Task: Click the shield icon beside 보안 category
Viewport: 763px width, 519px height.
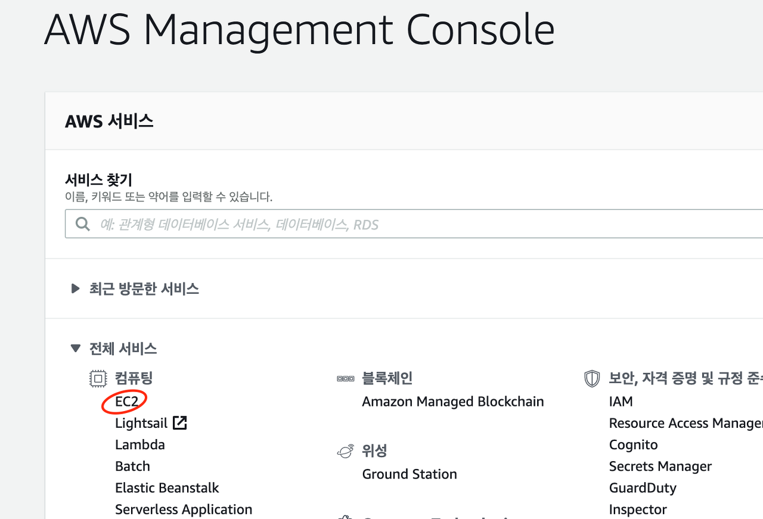Action: pos(591,377)
